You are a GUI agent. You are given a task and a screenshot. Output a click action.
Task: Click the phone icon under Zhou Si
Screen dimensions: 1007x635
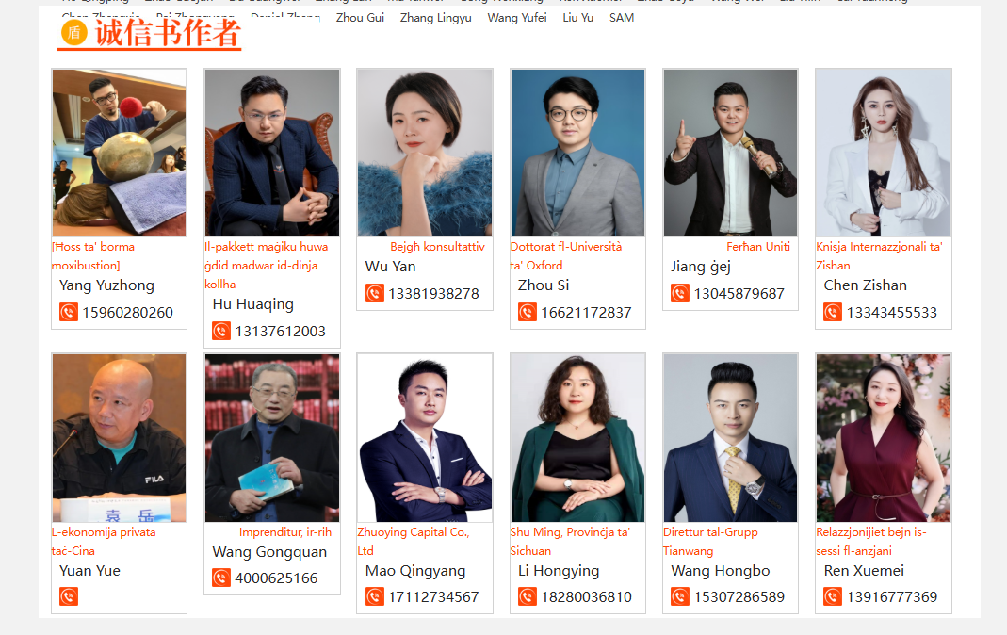point(528,312)
